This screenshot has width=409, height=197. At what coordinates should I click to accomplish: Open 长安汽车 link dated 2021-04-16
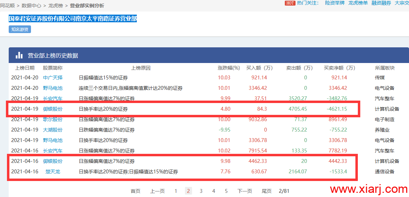(x=53, y=151)
